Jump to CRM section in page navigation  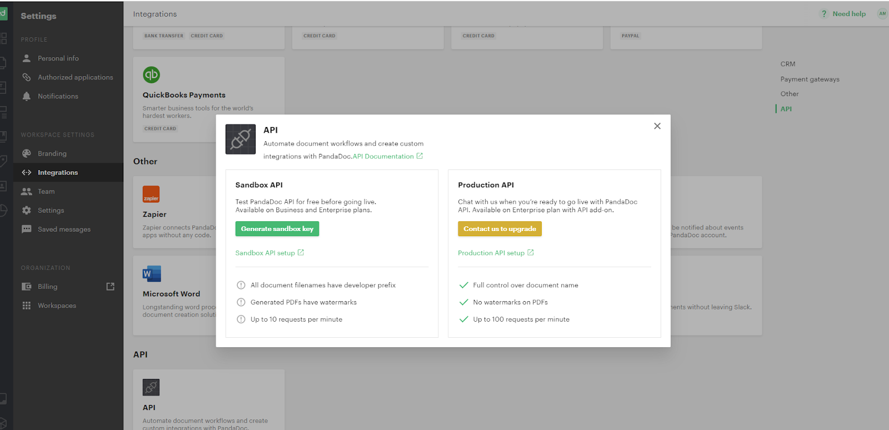point(788,64)
